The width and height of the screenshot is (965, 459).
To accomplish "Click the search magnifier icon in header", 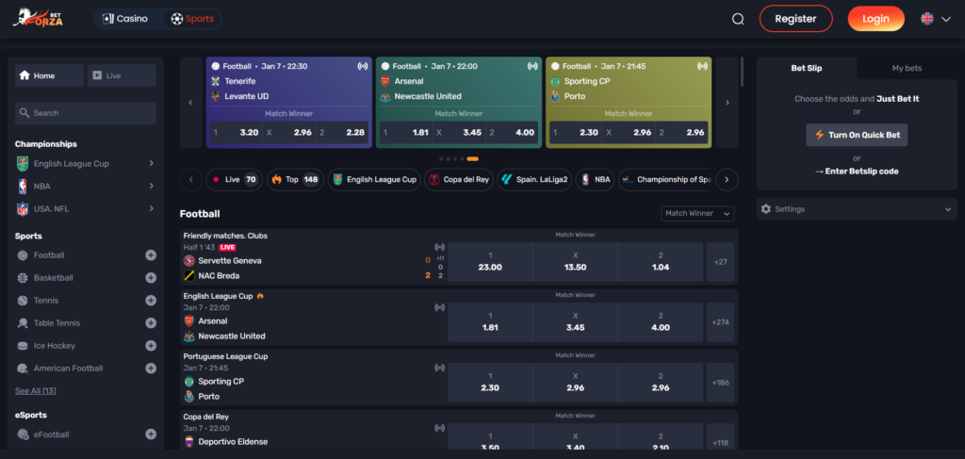I will 738,19.
